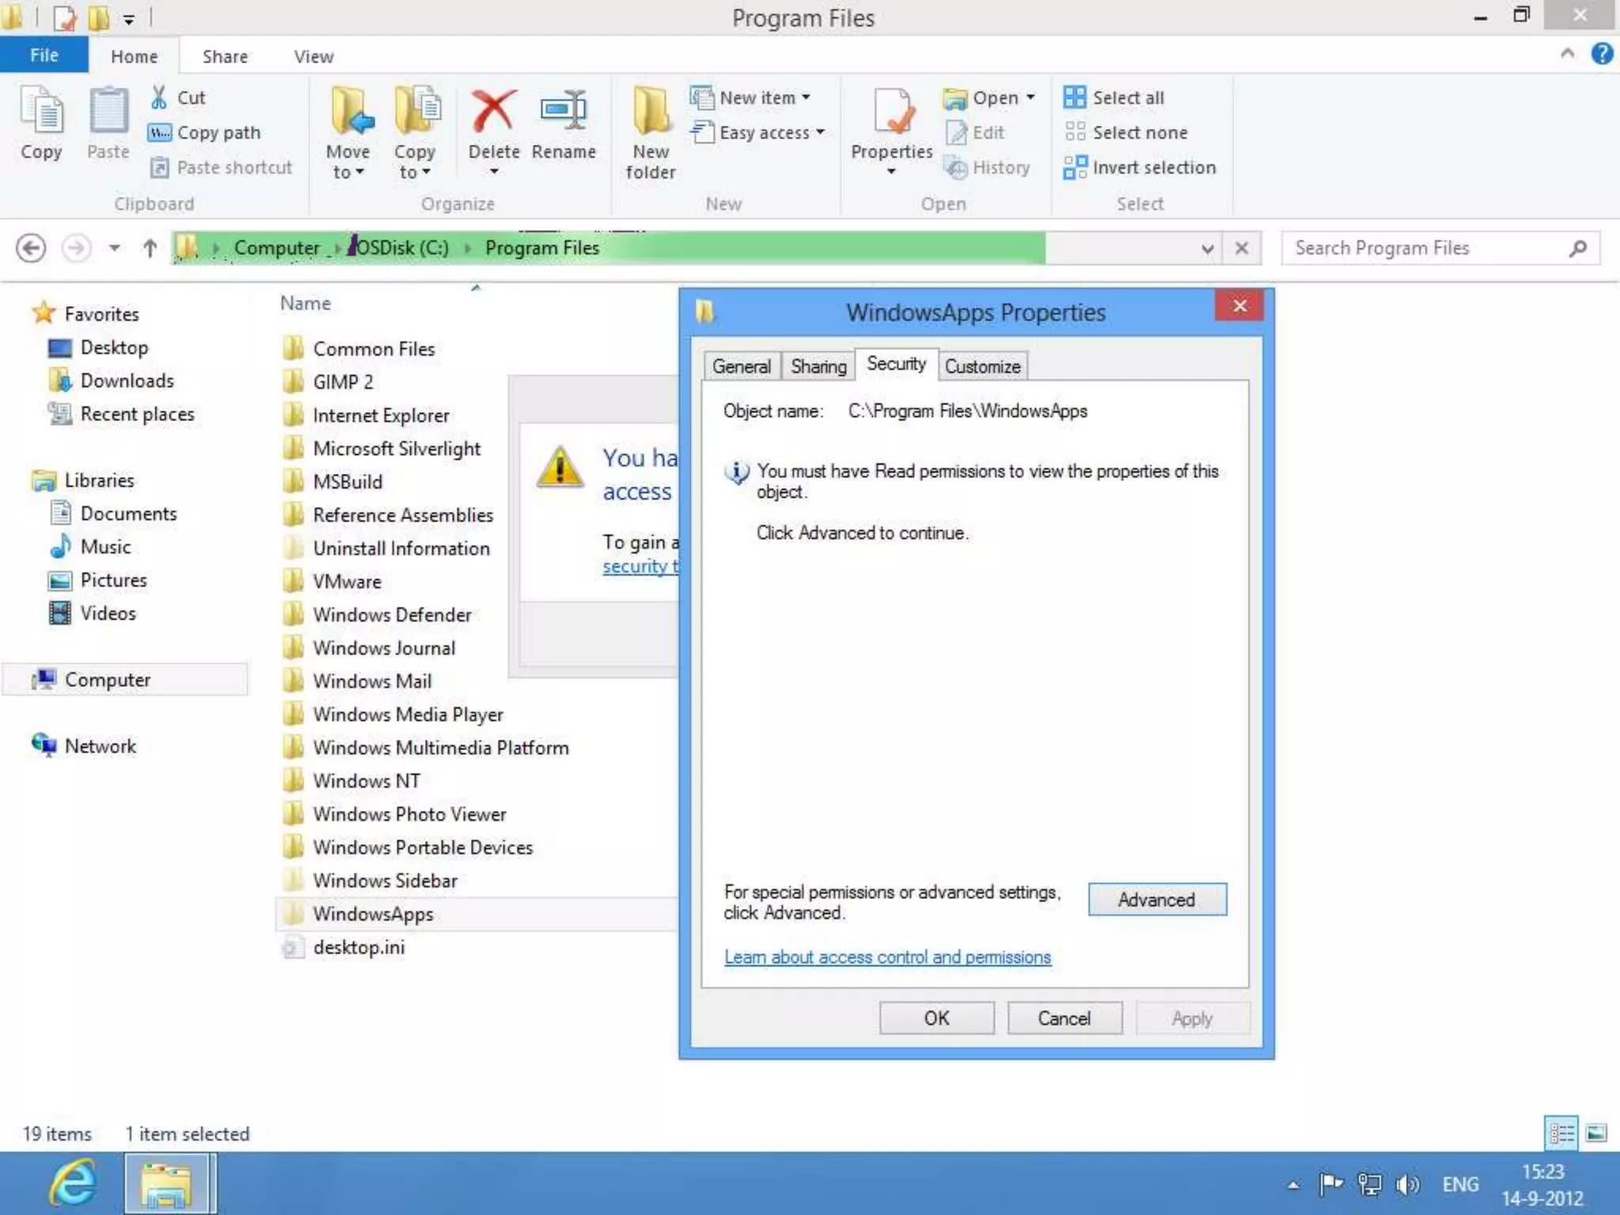This screenshot has height=1215, width=1620.
Task: Go back with the Back arrow
Action: 31,248
